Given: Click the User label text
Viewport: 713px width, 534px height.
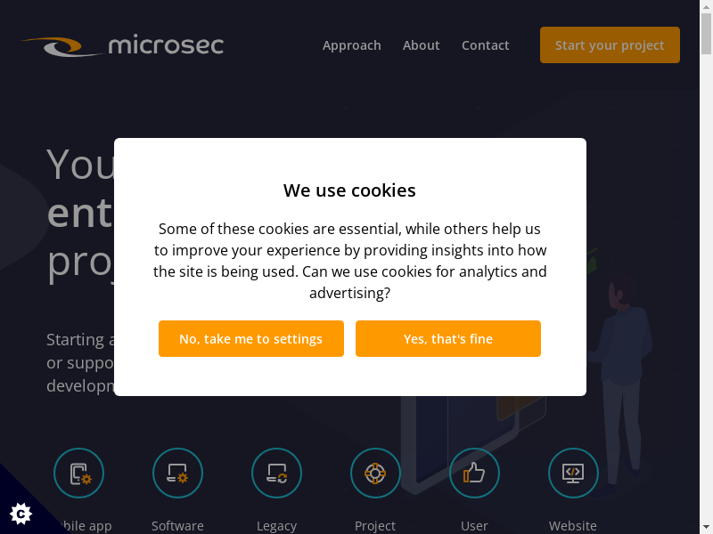Looking at the screenshot, I should 474,525.
